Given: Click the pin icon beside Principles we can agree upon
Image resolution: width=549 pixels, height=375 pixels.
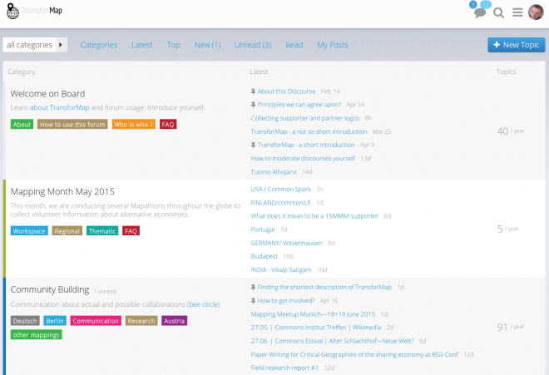Looking at the screenshot, I should [253, 105].
